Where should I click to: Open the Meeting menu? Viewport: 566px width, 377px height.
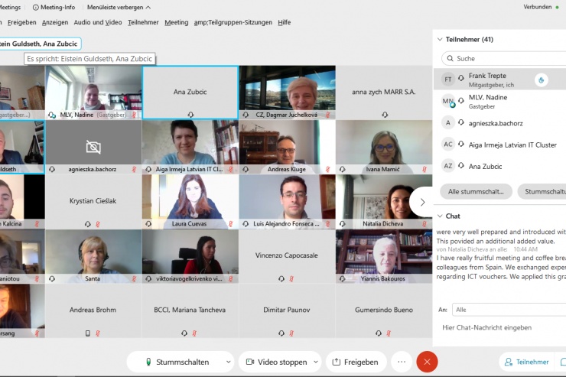pyautogui.click(x=176, y=22)
